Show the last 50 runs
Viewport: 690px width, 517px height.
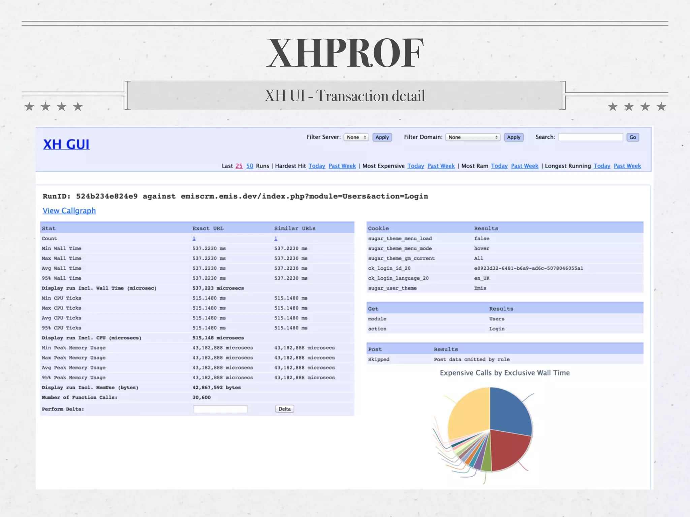pyautogui.click(x=250, y=166)
